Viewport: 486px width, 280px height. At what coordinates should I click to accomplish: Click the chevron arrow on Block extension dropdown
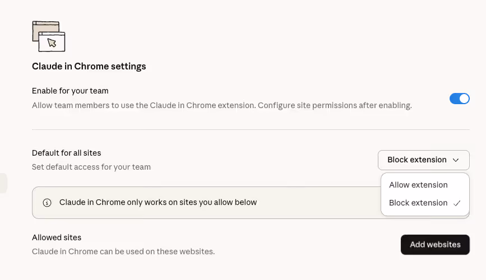tap(456, 160)
